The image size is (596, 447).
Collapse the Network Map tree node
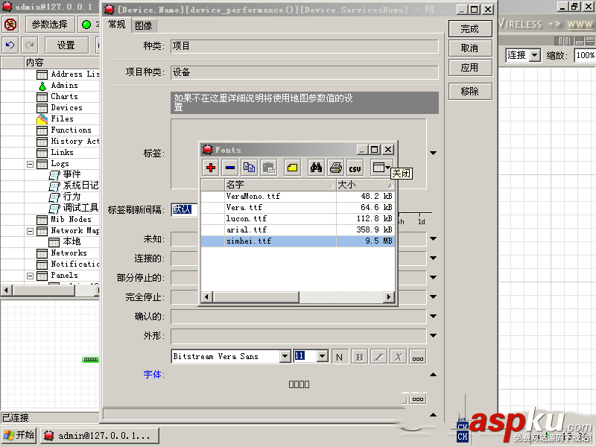[30, 231]
